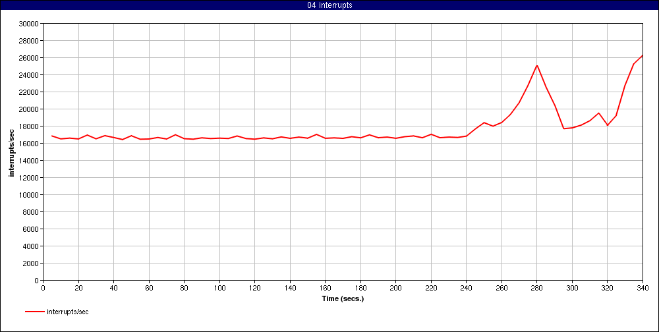
Task: Click the 340 x-axis tick label
Action: (x=643, y=288)
